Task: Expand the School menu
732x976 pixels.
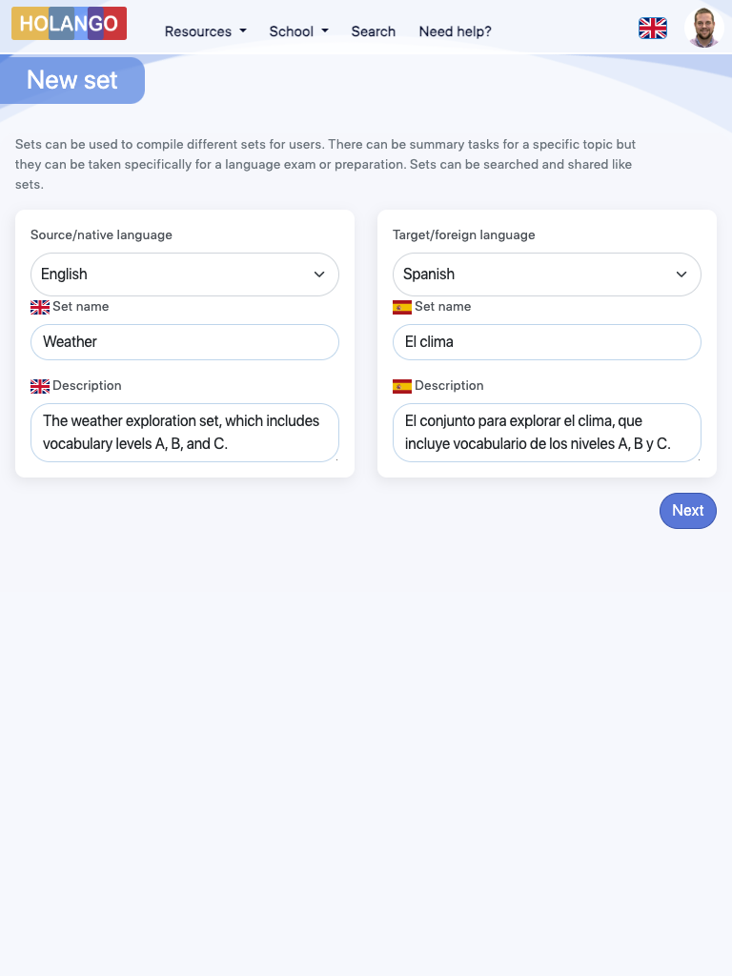Action: click(x=298, y=31)
